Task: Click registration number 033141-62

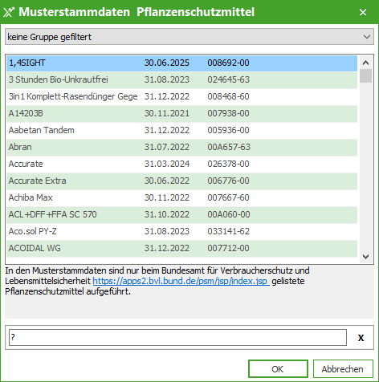Action: point(228,231)
